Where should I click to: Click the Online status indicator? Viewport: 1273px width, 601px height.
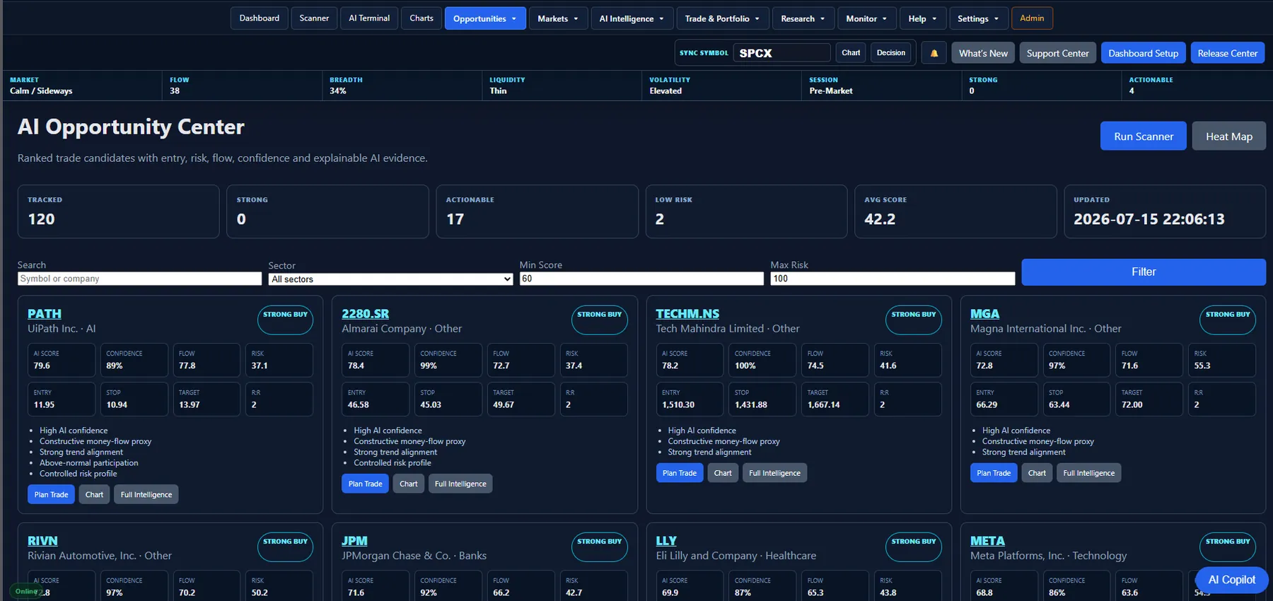(27, 591)
